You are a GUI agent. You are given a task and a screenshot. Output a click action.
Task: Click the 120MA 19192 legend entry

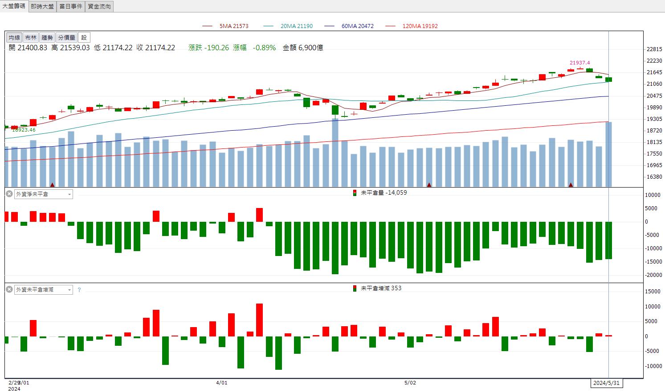[411, 26]
